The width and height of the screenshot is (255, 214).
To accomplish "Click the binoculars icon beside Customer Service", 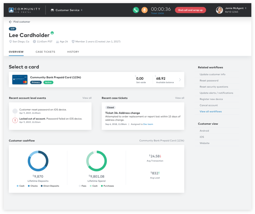I will coord(52,10).
